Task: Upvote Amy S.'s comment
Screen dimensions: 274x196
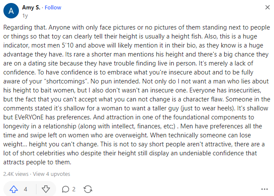Action: (x=14, y=189)
